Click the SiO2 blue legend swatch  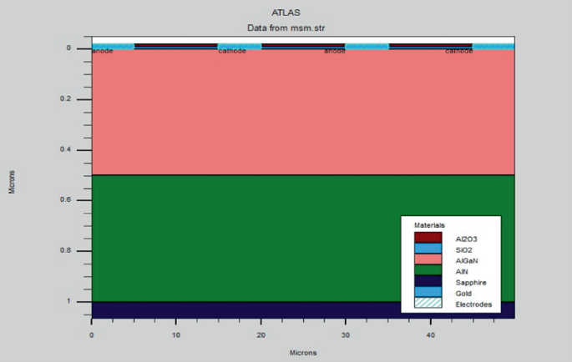point(428,249)
